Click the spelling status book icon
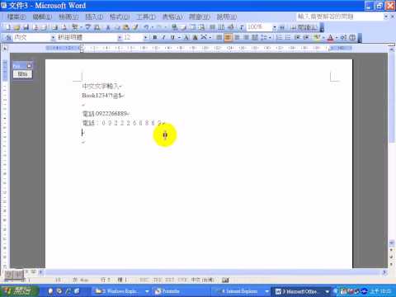Image resolution: width=396 pixels, height=297 pixels. 225,280
